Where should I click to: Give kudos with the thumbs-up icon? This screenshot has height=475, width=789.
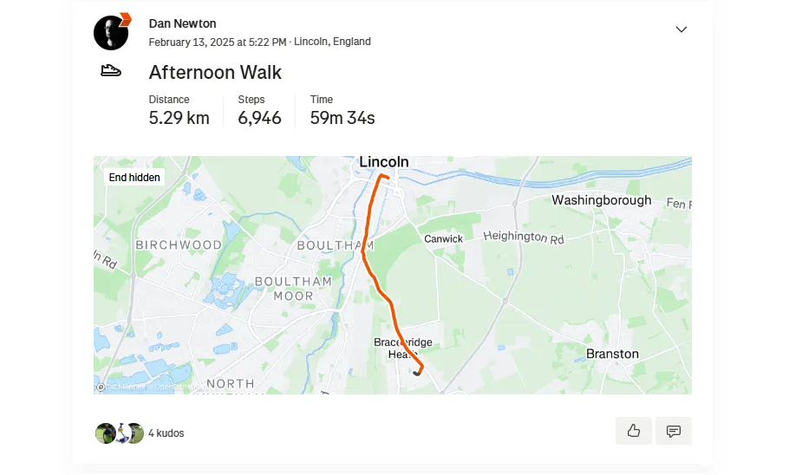tap(634, 431)
